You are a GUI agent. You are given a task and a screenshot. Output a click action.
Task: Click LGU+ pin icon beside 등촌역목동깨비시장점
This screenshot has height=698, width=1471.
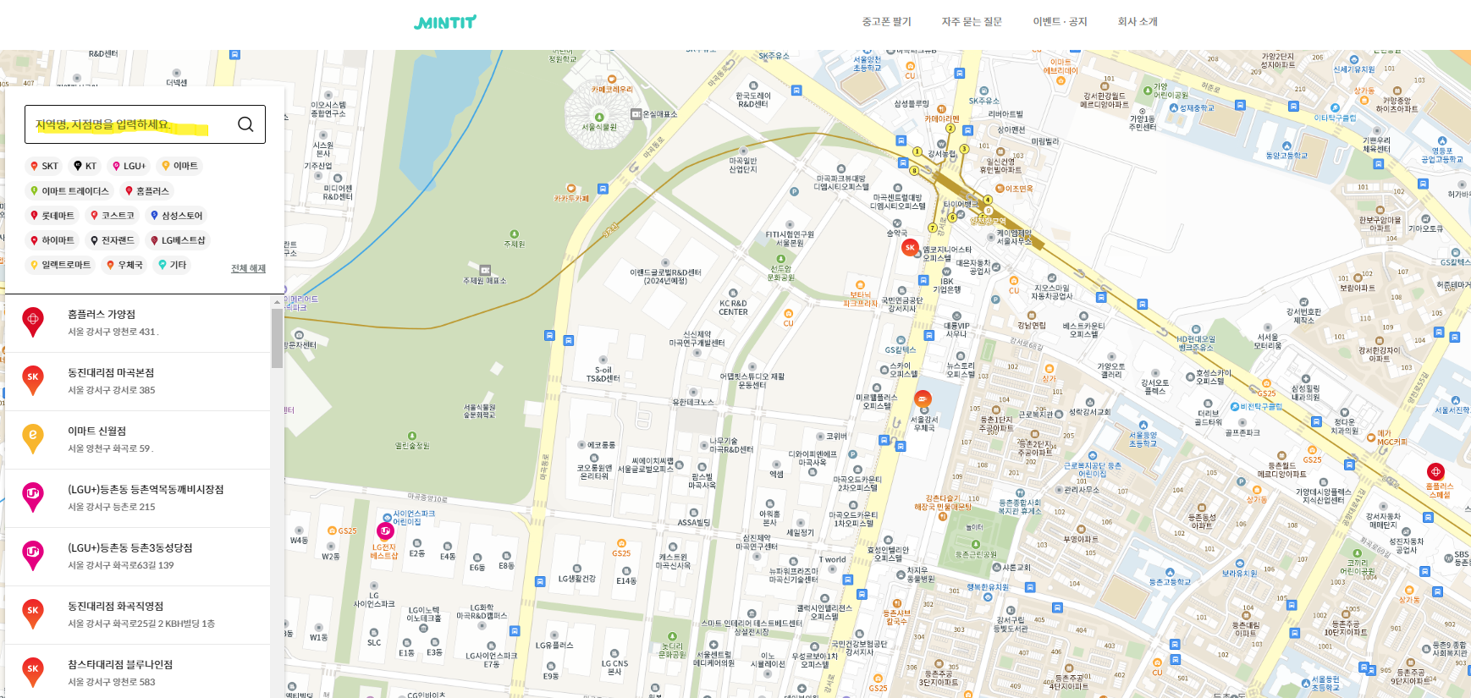coord(33,497)
